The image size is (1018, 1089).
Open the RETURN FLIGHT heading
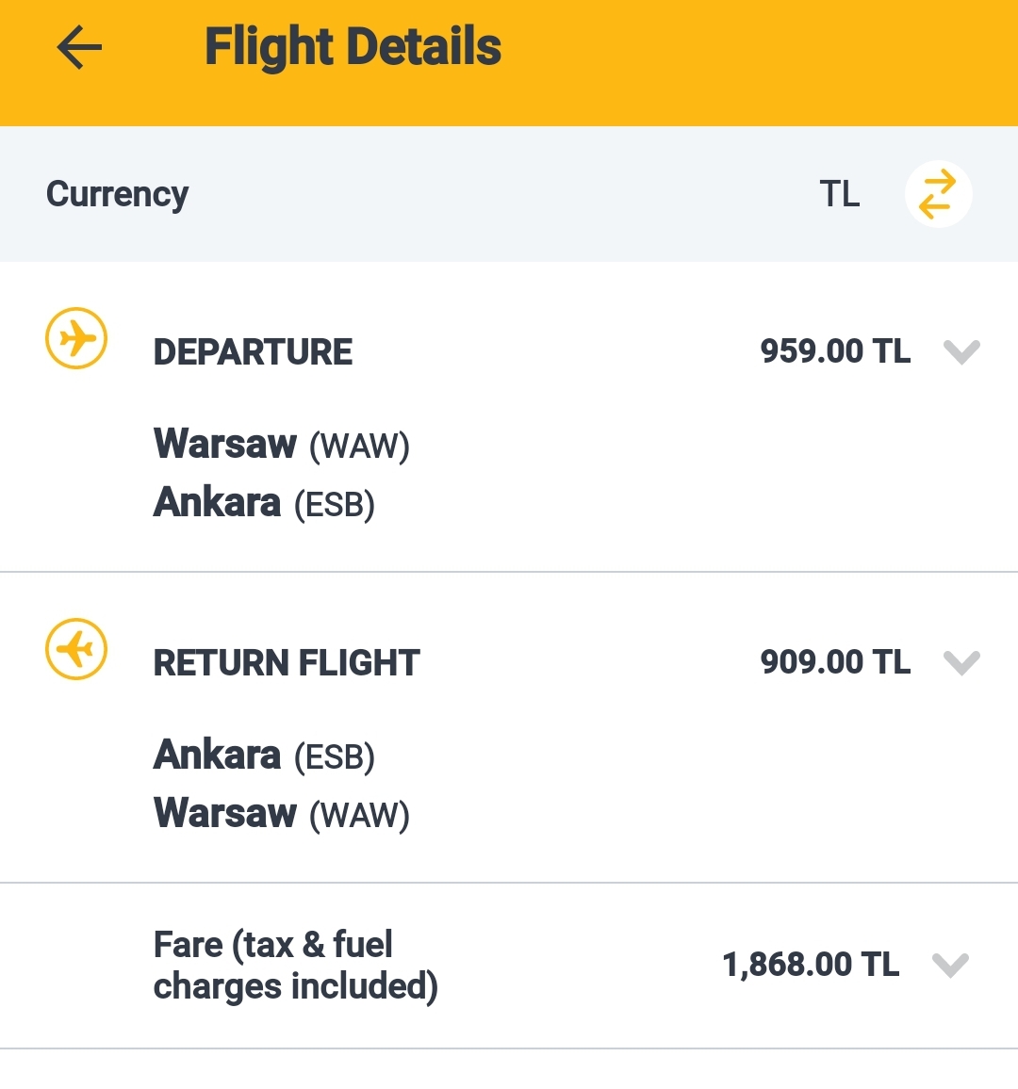[287, 662]
